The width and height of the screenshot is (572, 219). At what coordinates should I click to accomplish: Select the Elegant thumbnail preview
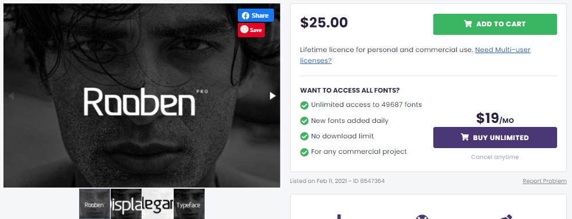[x=157, y=204]
